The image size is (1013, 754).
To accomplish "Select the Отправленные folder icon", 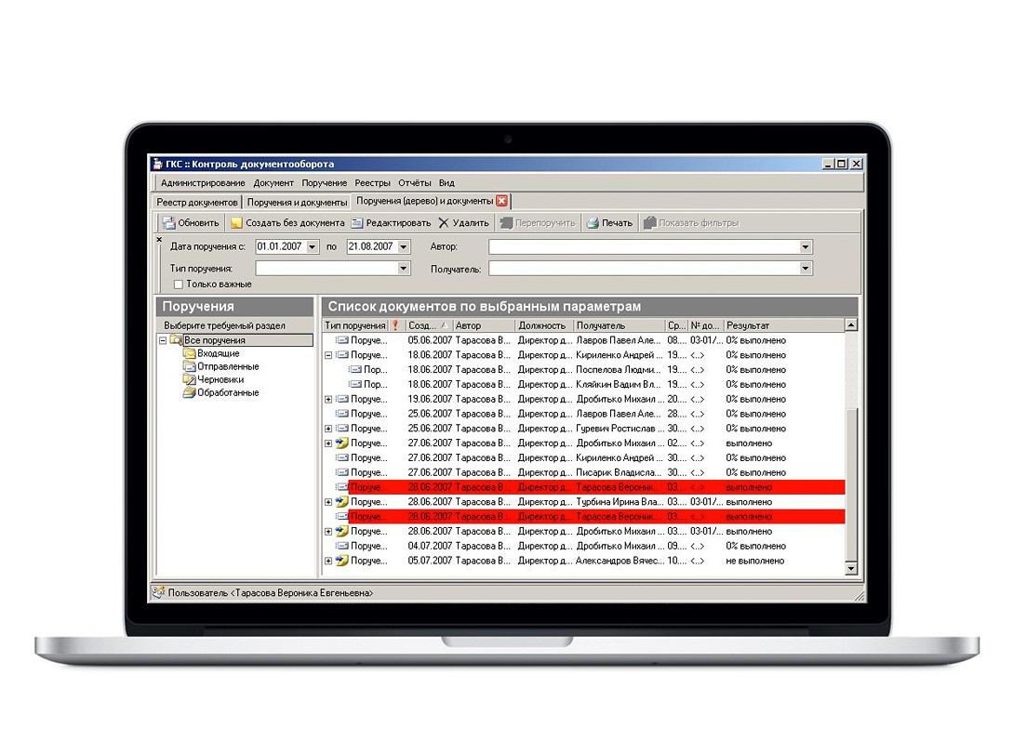I will pyautogui.click(x=189, y=366).
